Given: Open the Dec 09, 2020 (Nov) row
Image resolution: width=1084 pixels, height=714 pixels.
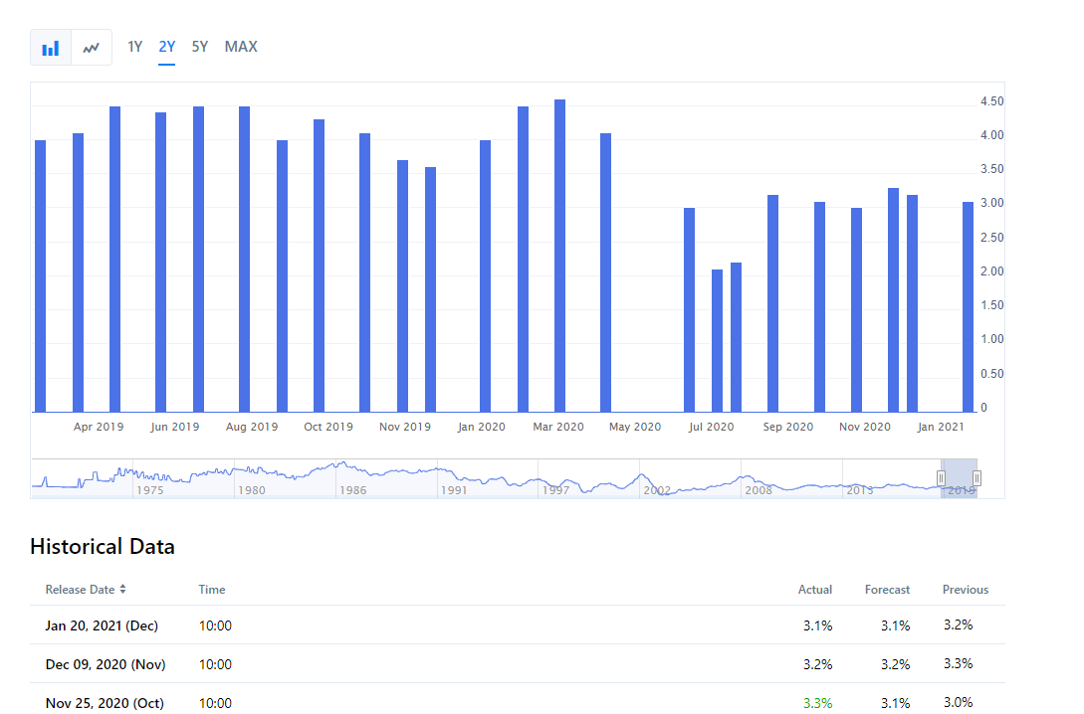Looking at the screenshot, I should [x=106, y=664].
